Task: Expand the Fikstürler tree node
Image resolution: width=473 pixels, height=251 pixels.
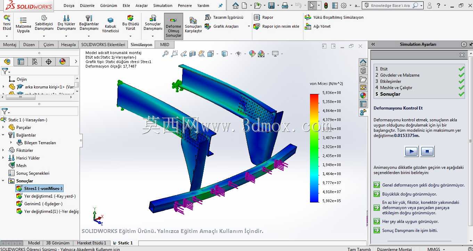Action: [3, 150]
